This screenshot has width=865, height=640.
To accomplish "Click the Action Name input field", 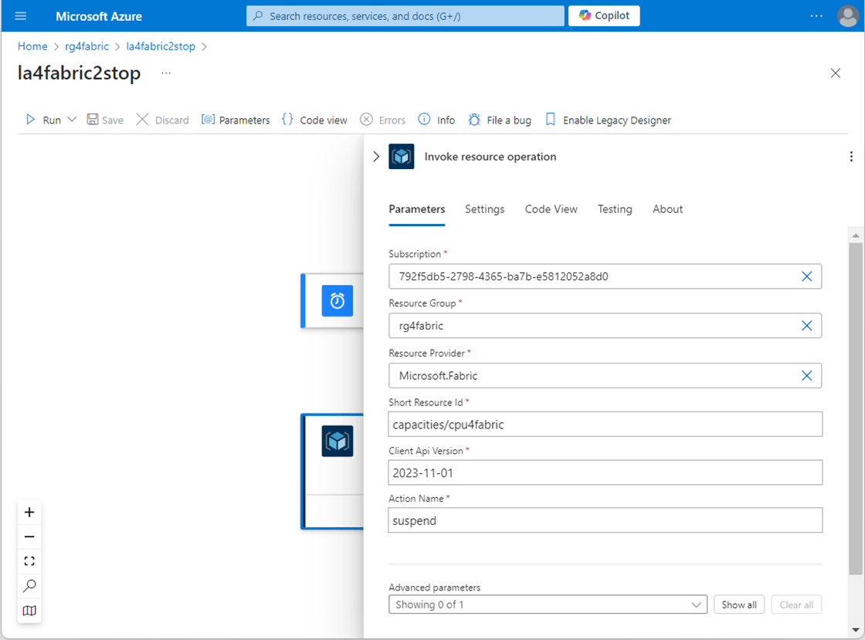I will tap(605, 520).
